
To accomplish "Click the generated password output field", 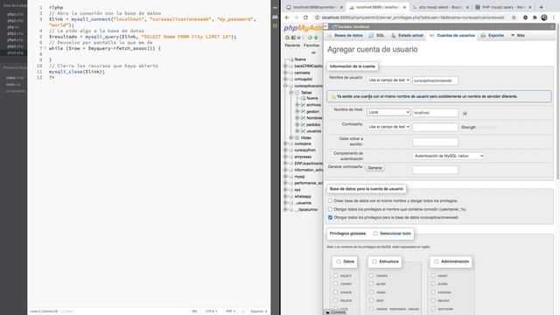I will click(x=435, y=170).
